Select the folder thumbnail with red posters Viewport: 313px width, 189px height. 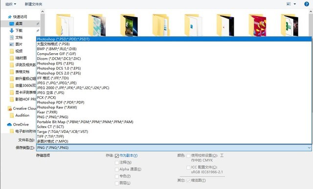click(x=257, y=25)
